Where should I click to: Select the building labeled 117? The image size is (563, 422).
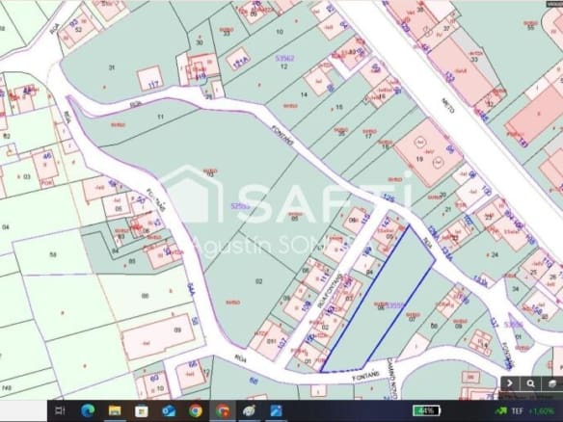coord(150,78)
